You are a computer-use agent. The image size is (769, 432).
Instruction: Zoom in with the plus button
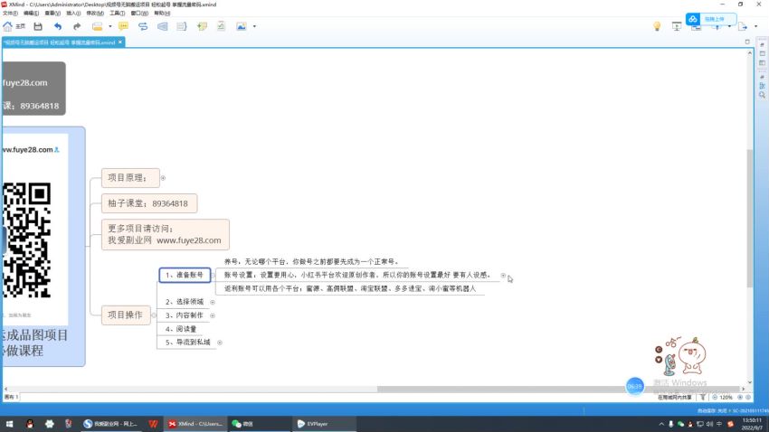[740, 398]
